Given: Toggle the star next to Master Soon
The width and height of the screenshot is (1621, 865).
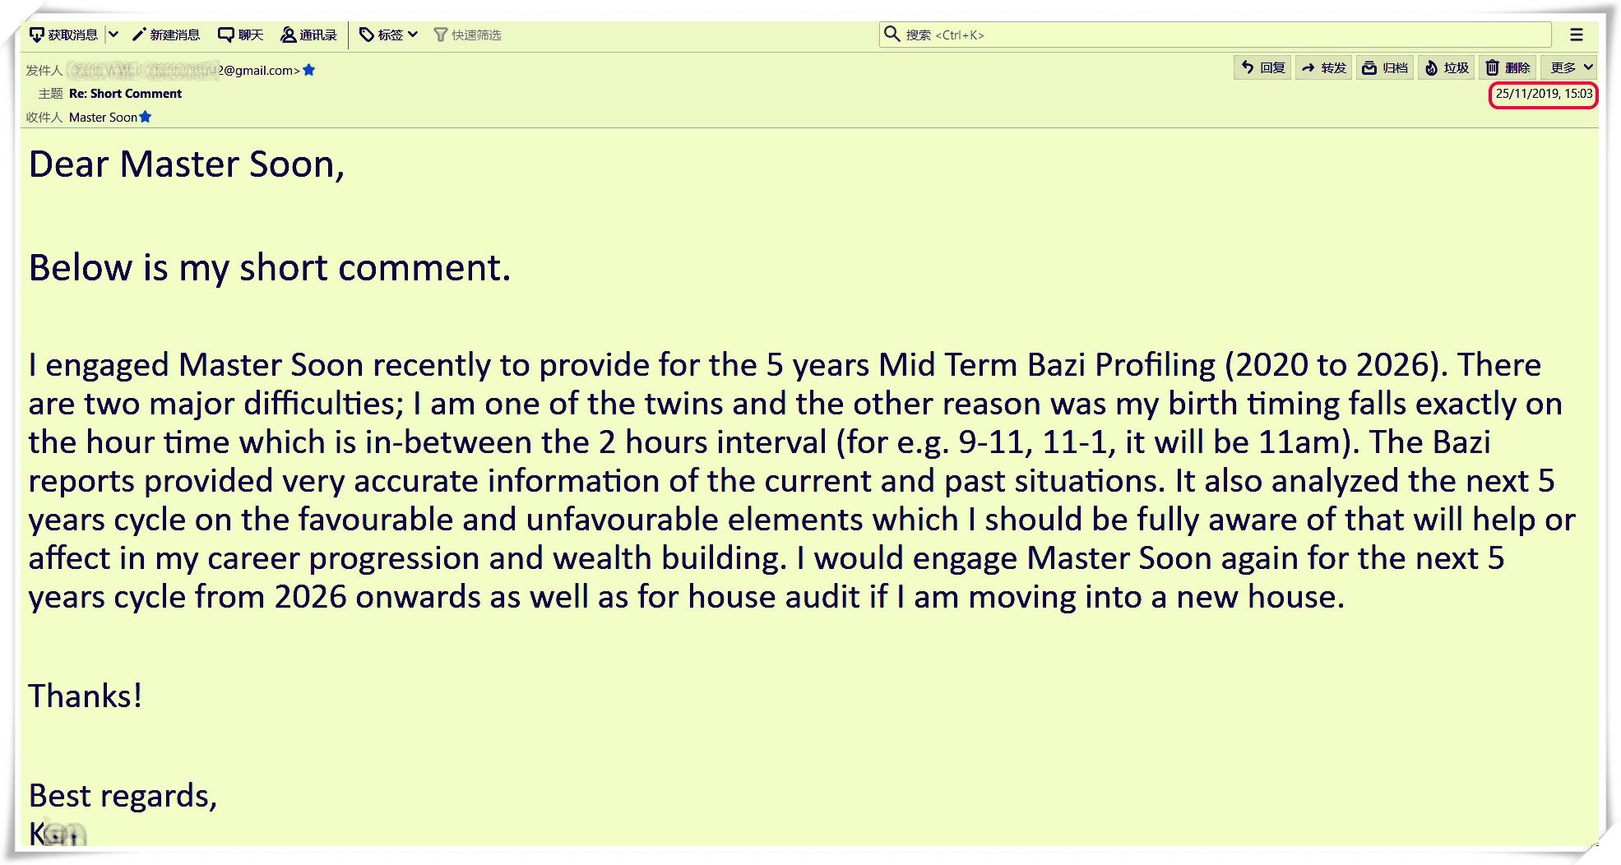Looking at the screenshot, I should [x=146, y=117].
